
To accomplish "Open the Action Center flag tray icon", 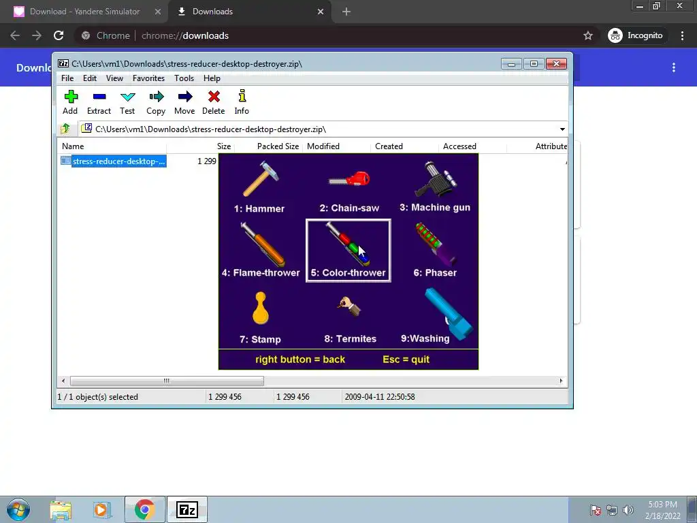I will [596, 509].
